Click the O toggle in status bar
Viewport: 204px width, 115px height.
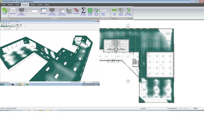[x=180, y=108]
